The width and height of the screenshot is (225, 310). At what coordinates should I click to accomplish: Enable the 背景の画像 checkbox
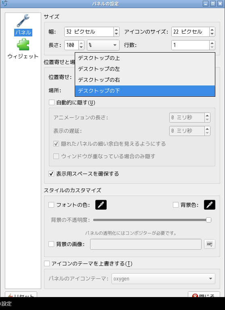click(52, 244)
